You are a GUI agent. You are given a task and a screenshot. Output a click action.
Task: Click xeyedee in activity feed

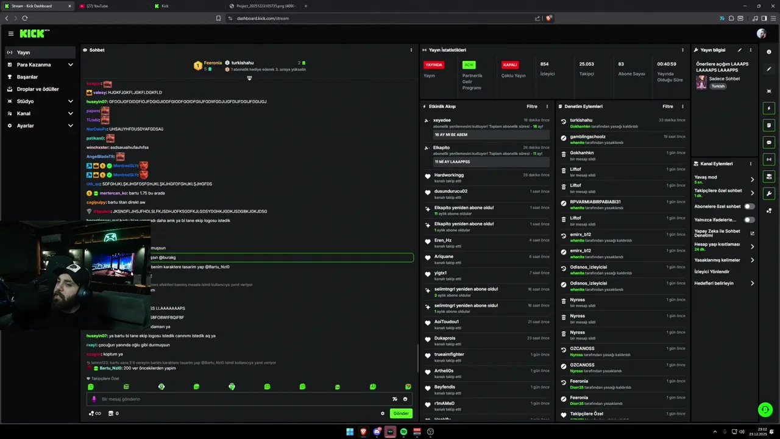point(442,120)
